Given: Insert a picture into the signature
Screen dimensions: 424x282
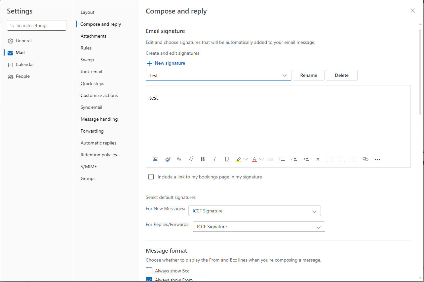Looking at the screenshot, I should (155, 159).
